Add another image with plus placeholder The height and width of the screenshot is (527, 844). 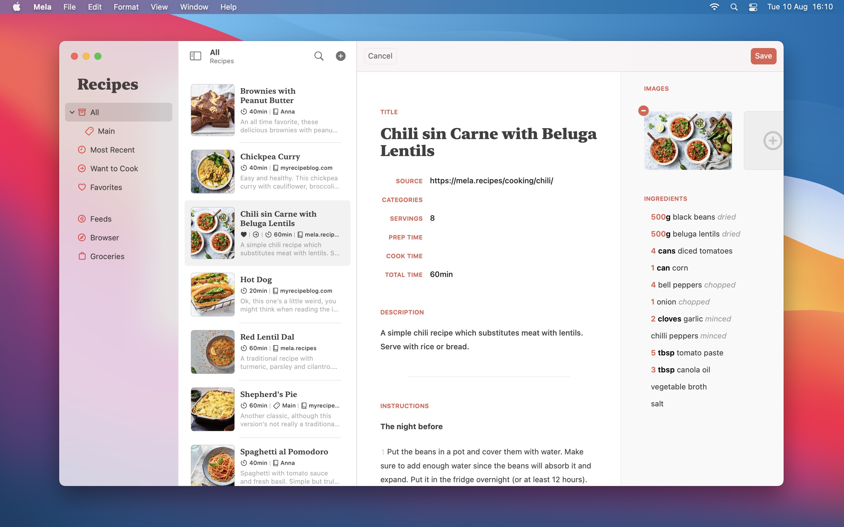click(x=772, y=141)
